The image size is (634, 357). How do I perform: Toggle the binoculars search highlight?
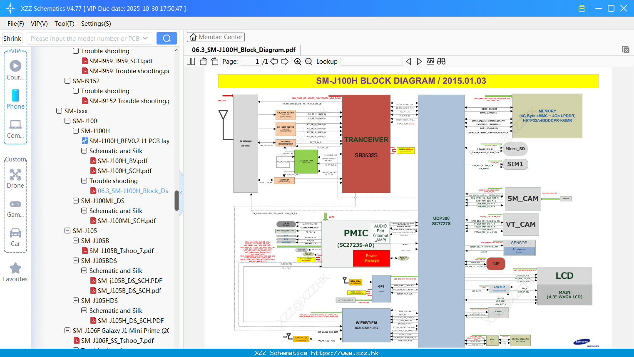441,61
